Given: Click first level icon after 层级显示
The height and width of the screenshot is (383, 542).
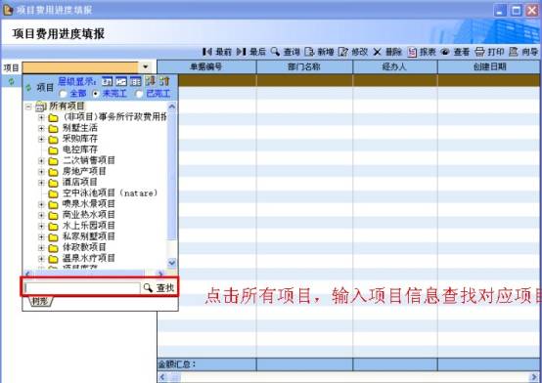Looking at the screenshot, I should [108, 81].
